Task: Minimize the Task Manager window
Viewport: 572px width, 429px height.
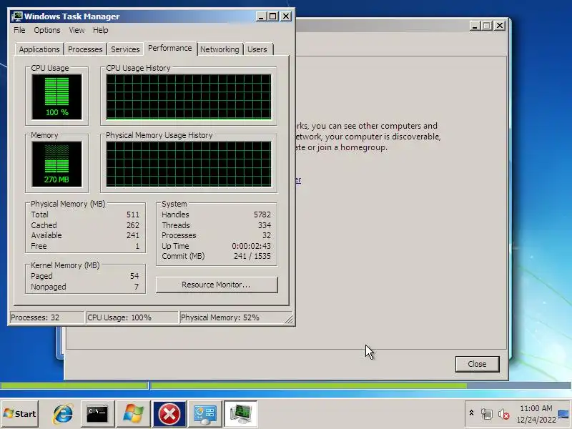Action: tap(261, 16)
